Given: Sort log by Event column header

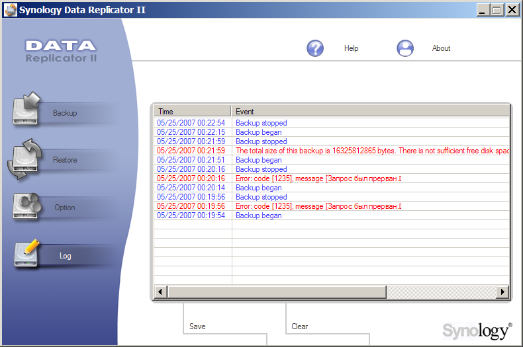Looking at the screenshot, I should [370, 111].
